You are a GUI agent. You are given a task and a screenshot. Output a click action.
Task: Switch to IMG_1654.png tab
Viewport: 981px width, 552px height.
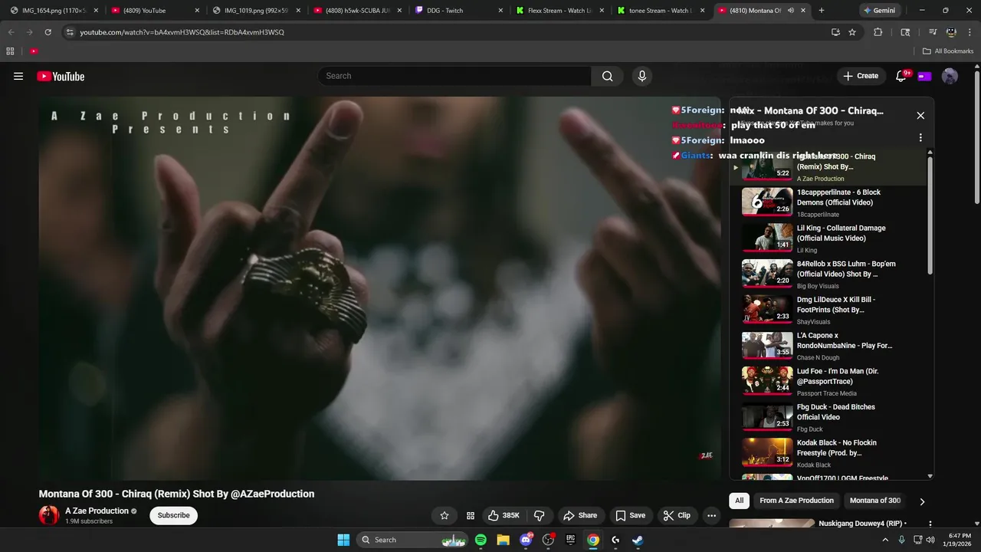tap(48, 11)
